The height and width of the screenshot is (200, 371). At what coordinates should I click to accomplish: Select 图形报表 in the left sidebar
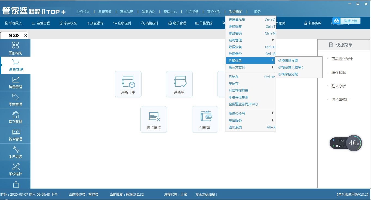(x=15, y=48)
